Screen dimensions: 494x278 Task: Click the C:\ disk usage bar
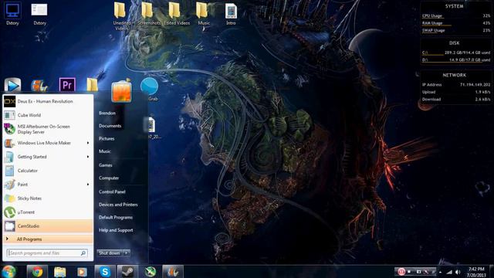tap(433, 55)
